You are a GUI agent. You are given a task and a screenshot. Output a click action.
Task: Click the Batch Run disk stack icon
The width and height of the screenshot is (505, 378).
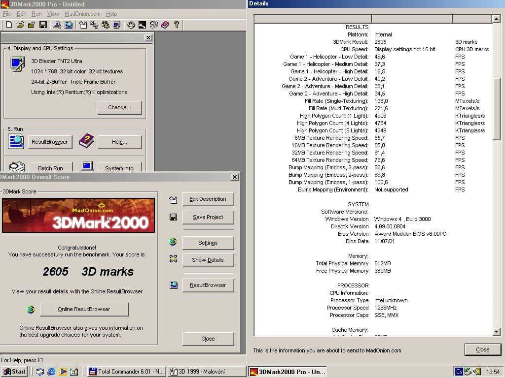[x=16, y=166]
